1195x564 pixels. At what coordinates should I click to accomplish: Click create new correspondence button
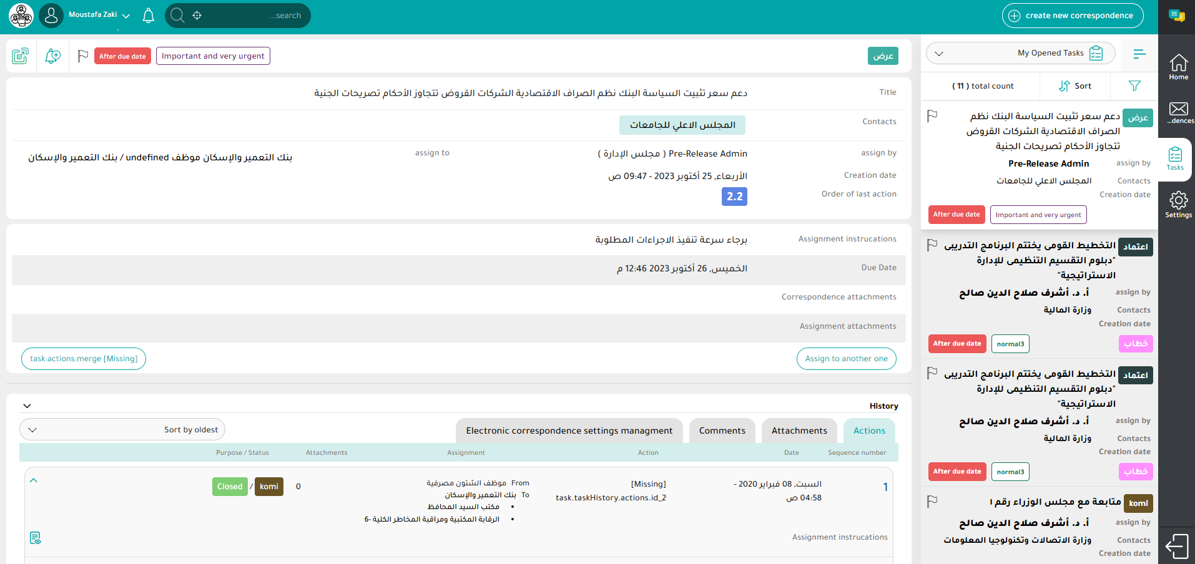1072,16
